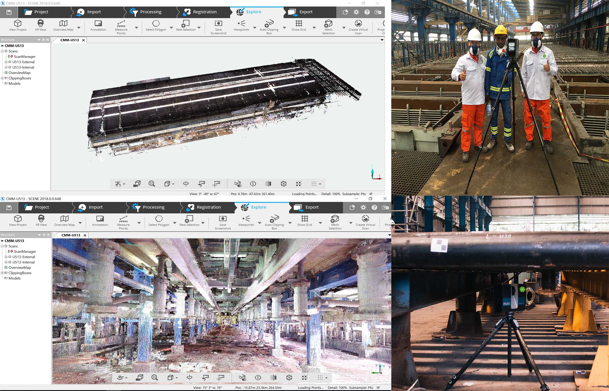Click Overview Map button in upper window
The width and height of the screenshot is (609, 391).
point(63,24)
